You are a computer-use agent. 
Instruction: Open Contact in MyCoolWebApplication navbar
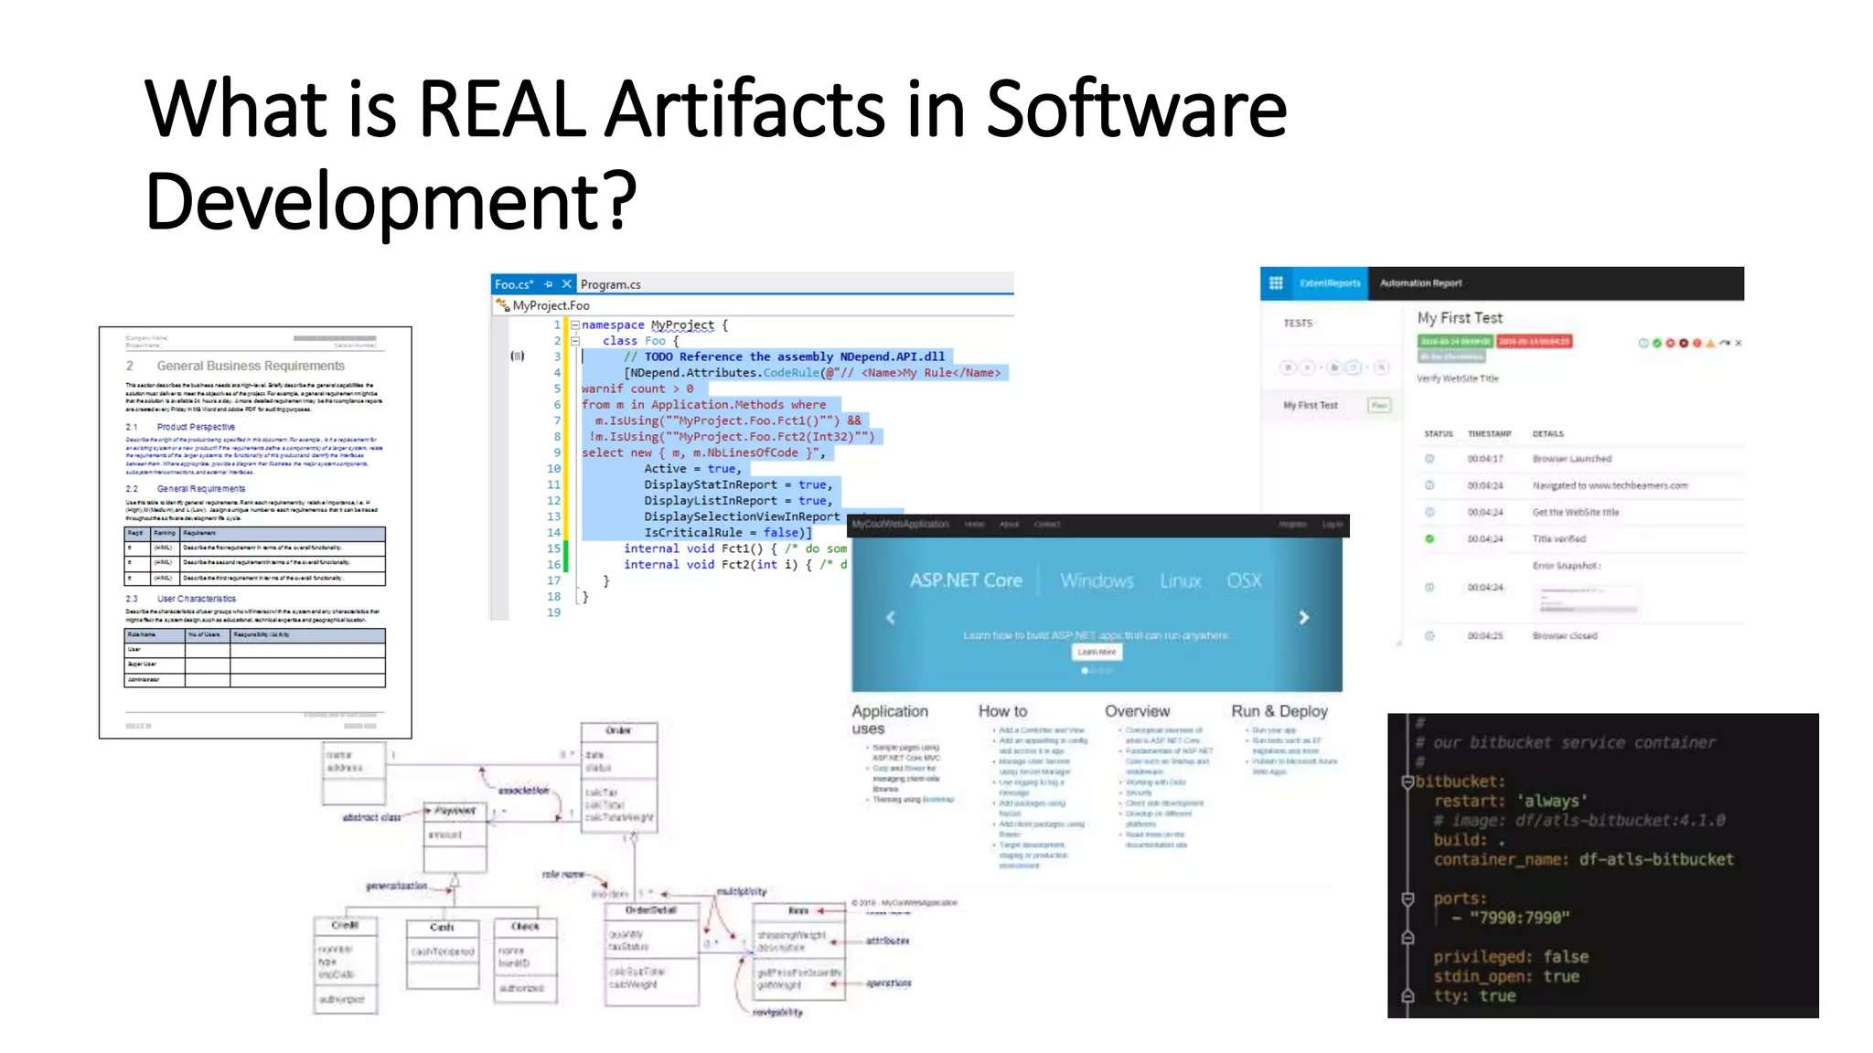point(1047,524)
